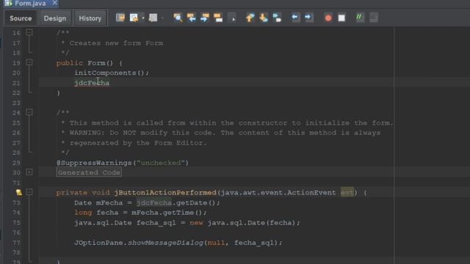Open the Forward history dropdown arrow
The height and width of the screenshot is (264, 470).
pyautogui.click(x=162, y=18)
